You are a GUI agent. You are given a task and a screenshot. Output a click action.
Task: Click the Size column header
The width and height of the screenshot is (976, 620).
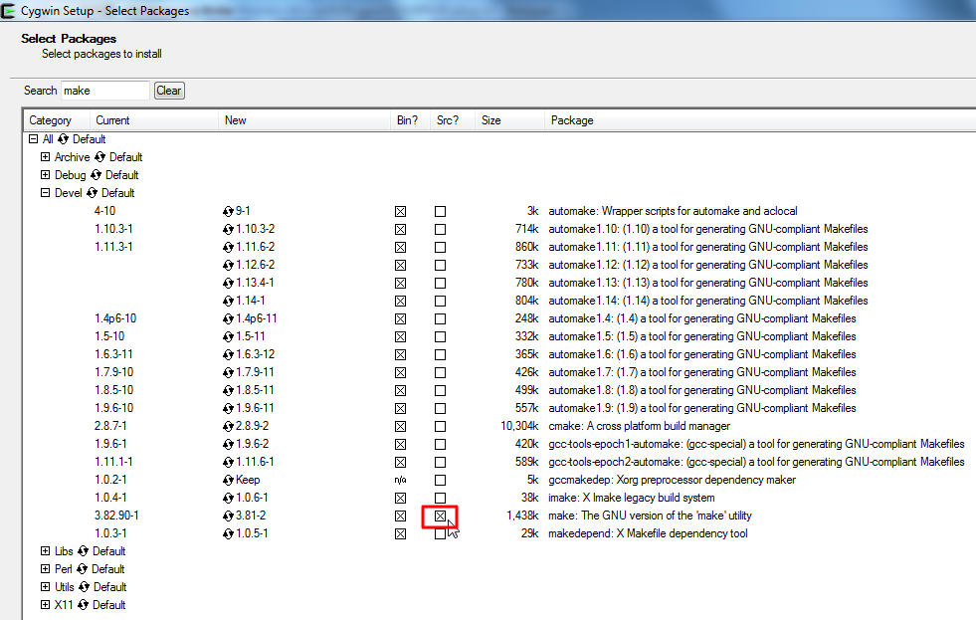[x=509, y=120]
